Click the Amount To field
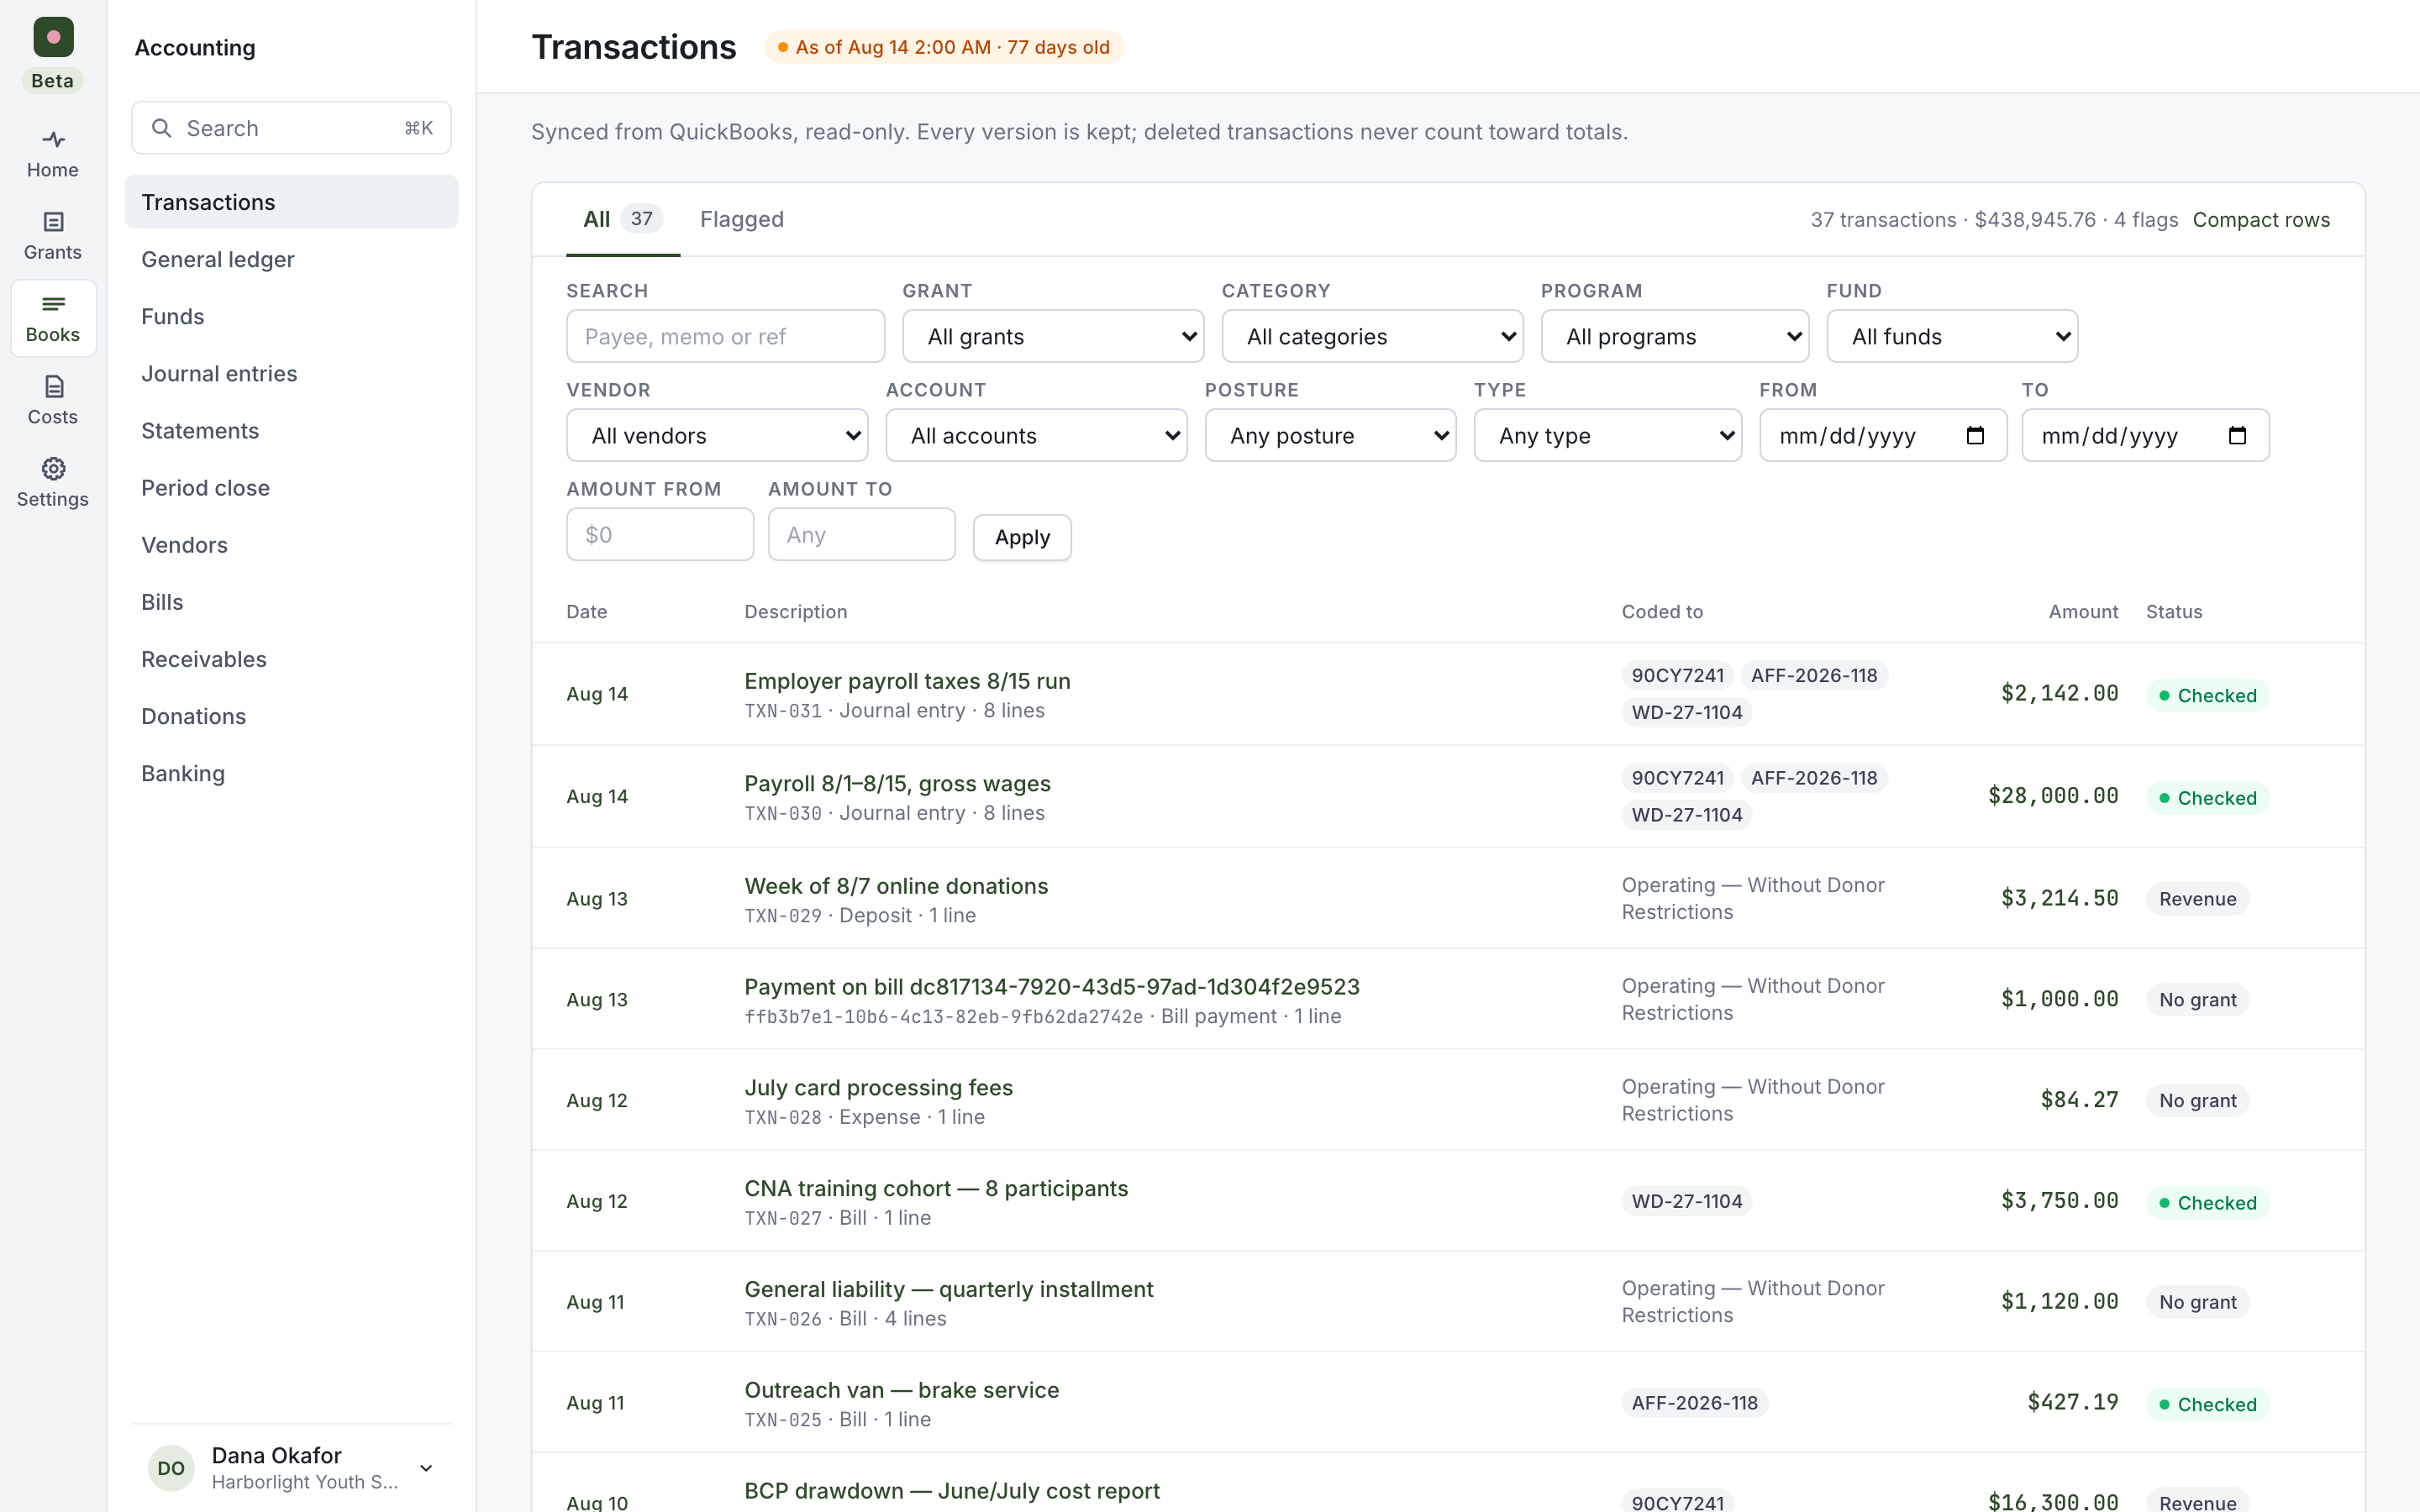This screenshot has height=1512, width=2420. (x=861, y=534)
